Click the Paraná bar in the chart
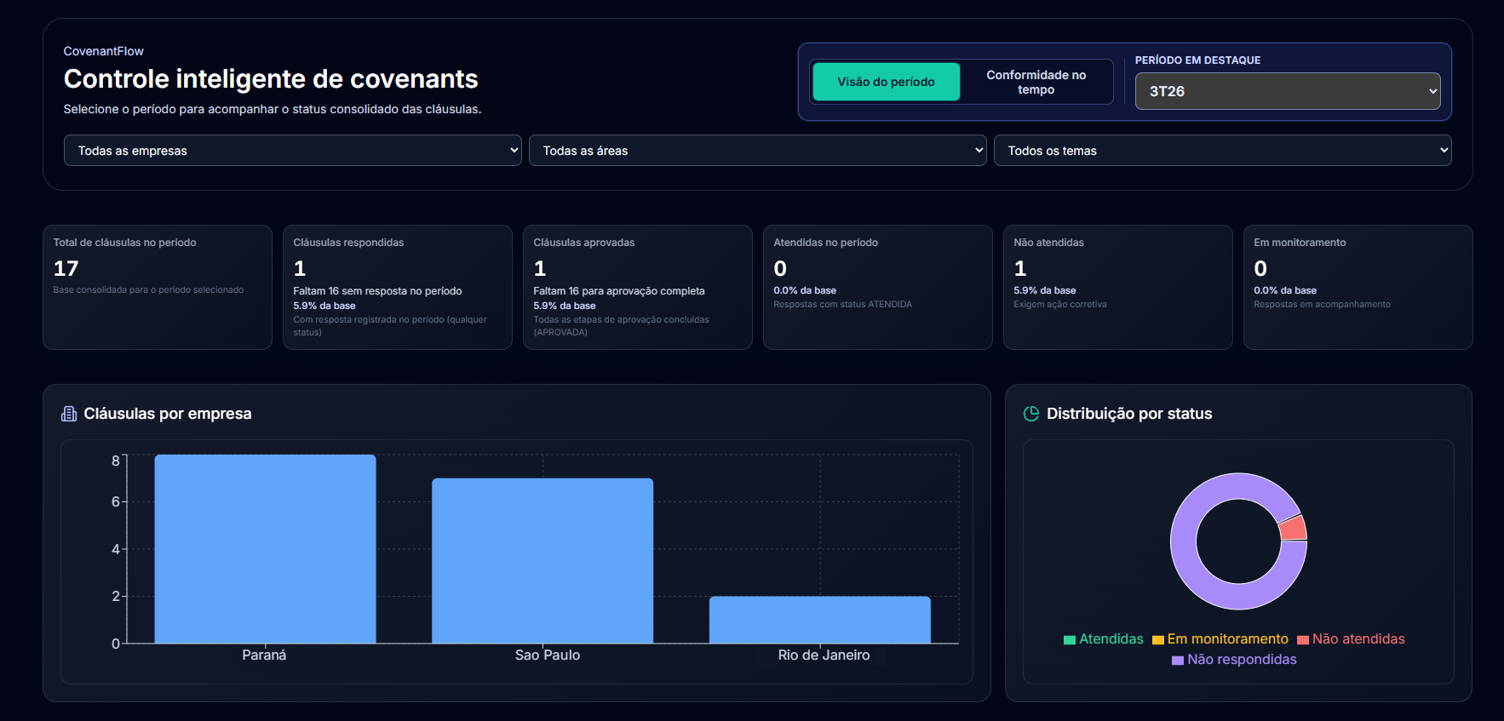The width and height of the screenshot is (1504, 721). 265,549
